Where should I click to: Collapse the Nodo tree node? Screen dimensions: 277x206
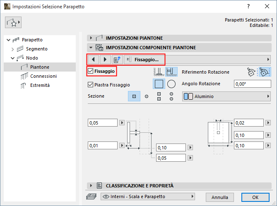(x=12, y=58)
